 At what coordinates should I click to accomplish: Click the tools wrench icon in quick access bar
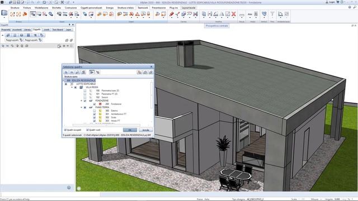(62, 2)
